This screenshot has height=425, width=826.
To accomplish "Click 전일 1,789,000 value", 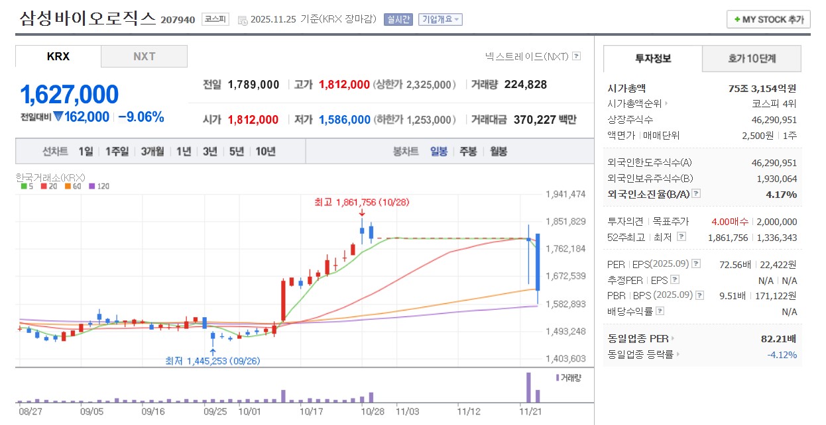I will pos(254,84).
